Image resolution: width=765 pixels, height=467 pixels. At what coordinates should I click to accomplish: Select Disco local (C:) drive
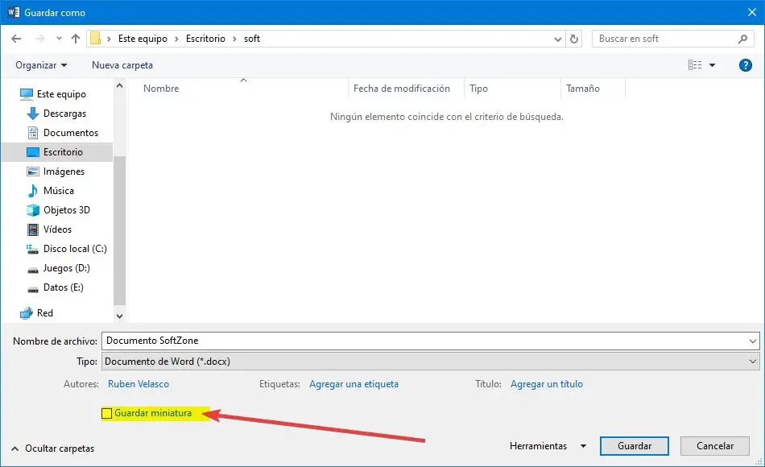point(66,249)
